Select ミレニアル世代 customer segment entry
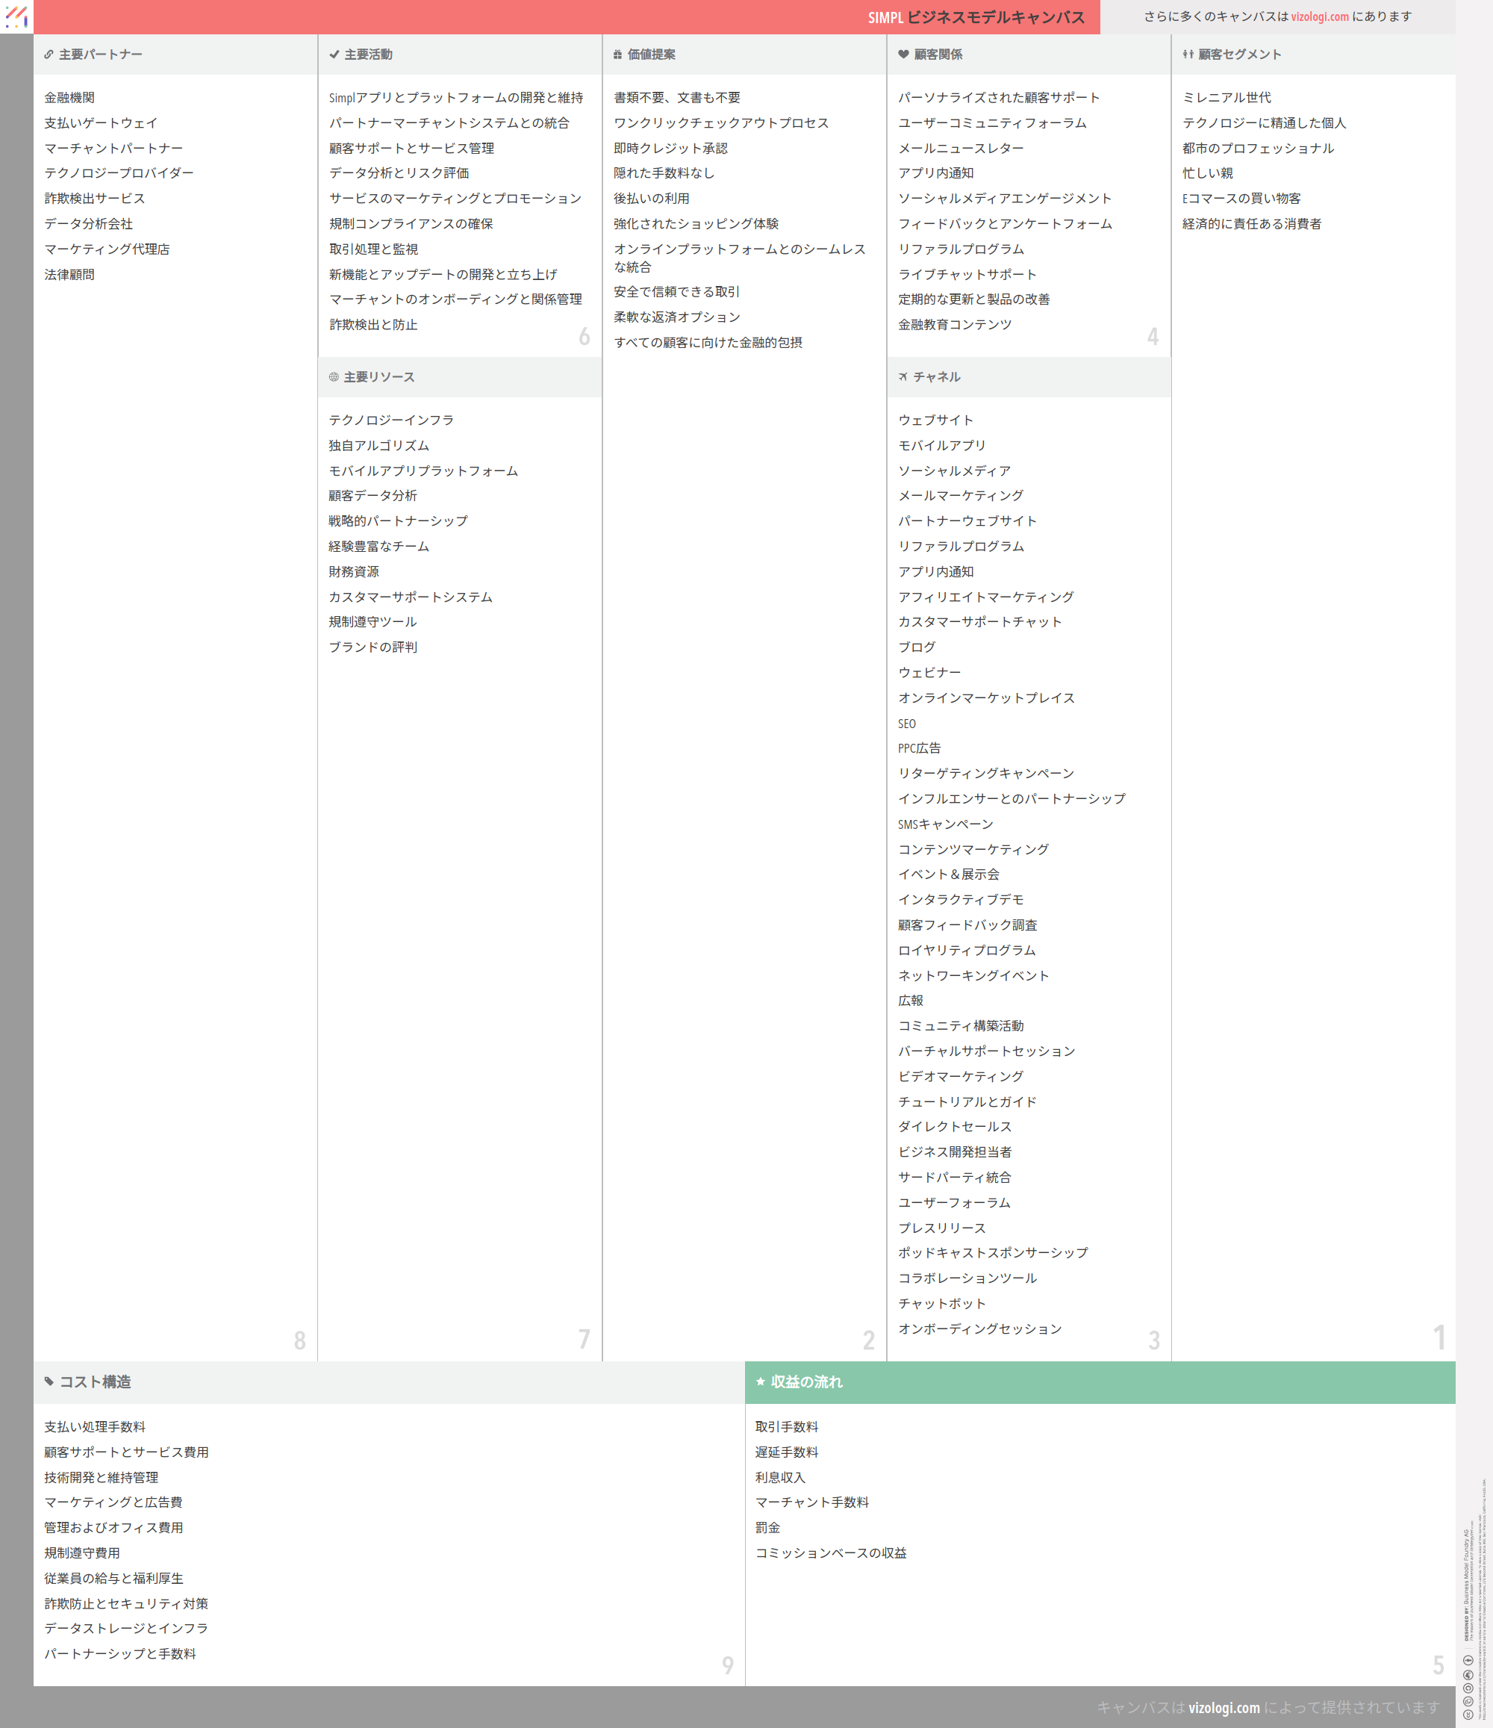Image resolution: width=1493 pixels, height=1728 pixels. point(1226,98)
